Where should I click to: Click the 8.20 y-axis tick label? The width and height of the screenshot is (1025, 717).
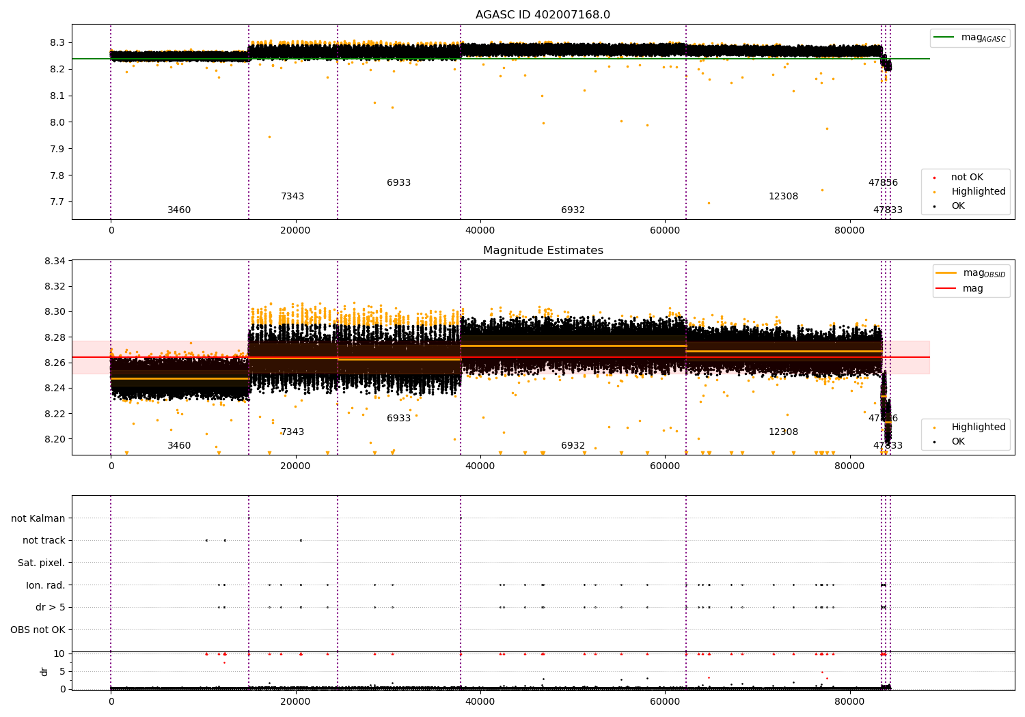(55, 439)
